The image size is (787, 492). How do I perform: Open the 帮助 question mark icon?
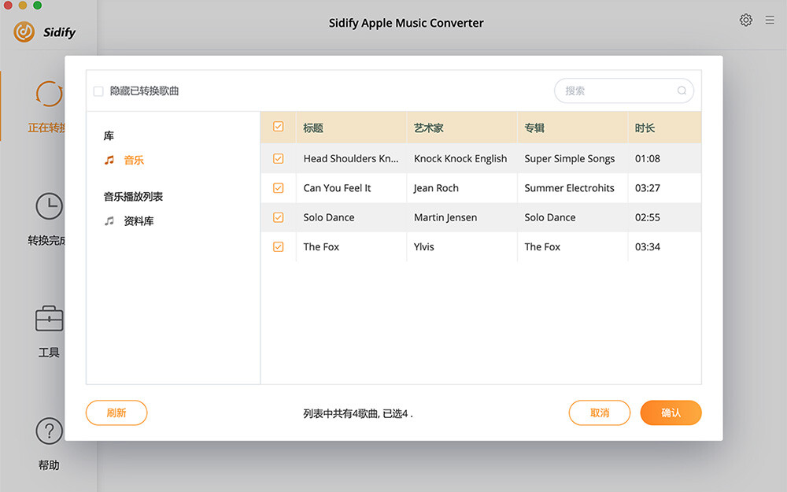coord(49,431)
